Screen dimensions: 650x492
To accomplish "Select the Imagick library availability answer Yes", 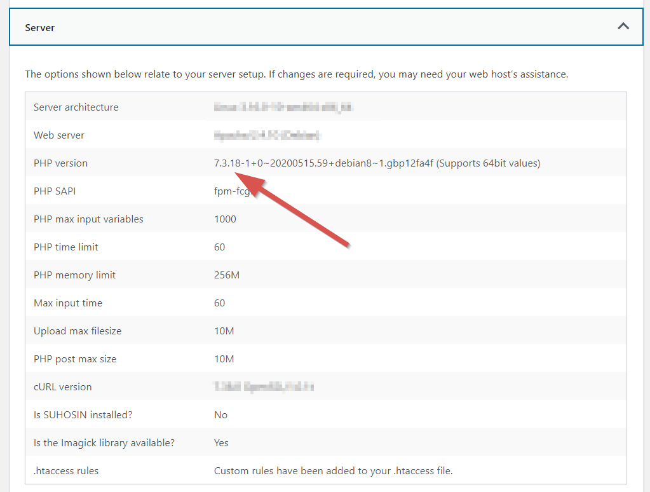I will pos(220,442).
